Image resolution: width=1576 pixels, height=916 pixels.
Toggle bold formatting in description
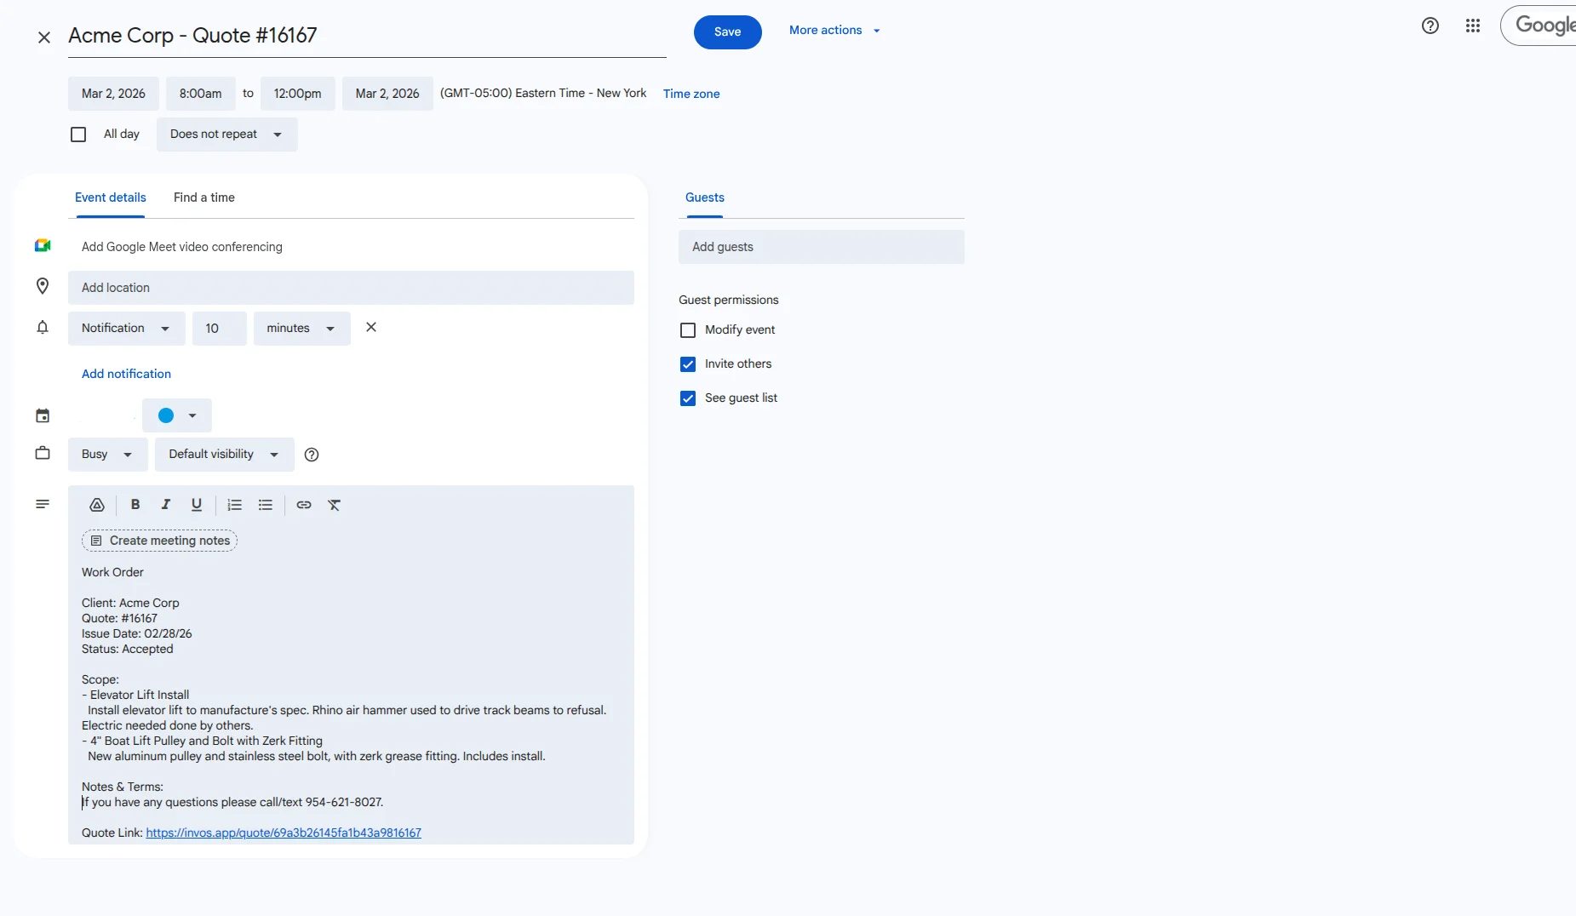[135, 505]
